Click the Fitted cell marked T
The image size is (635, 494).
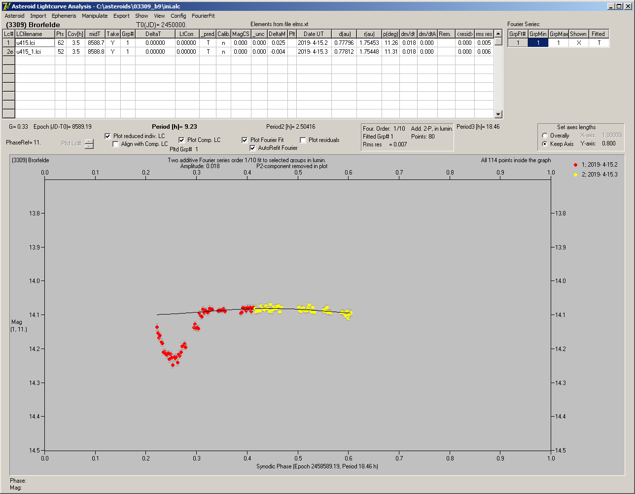tap(599, 43)
